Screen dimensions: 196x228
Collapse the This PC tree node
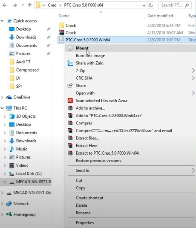click(2, 108)
